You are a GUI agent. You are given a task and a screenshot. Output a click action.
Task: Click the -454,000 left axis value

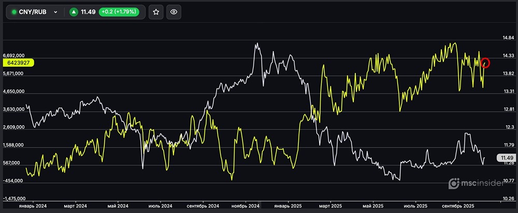pos(13,180)
